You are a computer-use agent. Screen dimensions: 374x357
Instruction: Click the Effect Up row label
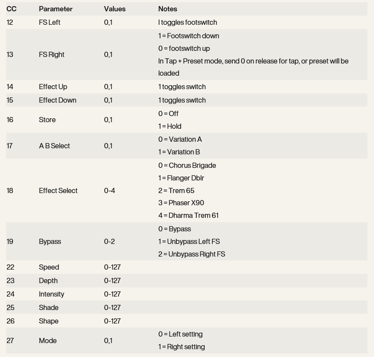(x=53, y=87)
